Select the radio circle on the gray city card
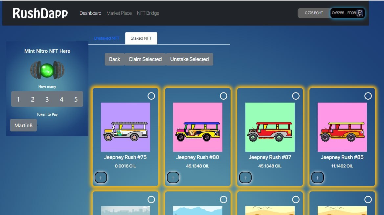The width and height of the screenshot is (384, 215). coord(151,200)
